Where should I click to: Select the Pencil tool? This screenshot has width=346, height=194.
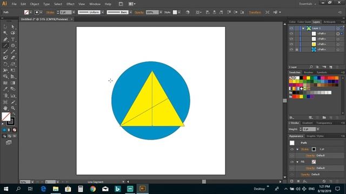[x=13, y=52]
